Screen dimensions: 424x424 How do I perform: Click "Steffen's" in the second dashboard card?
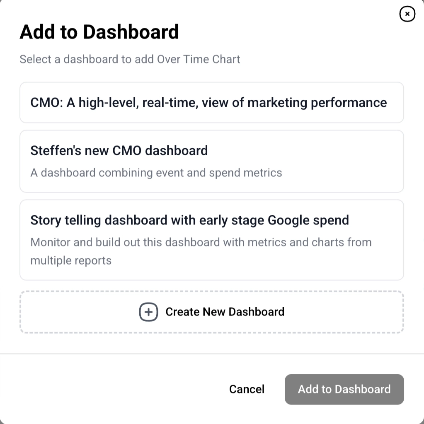[x=56, y=150]
